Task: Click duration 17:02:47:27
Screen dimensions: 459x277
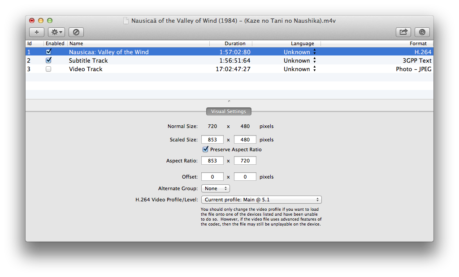Action: click(233, 69)
